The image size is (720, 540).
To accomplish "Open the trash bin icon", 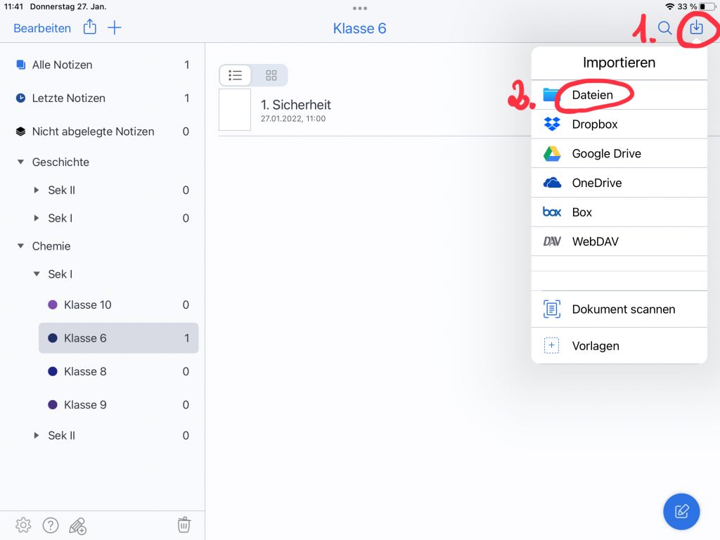I will (x=184, y=525).
